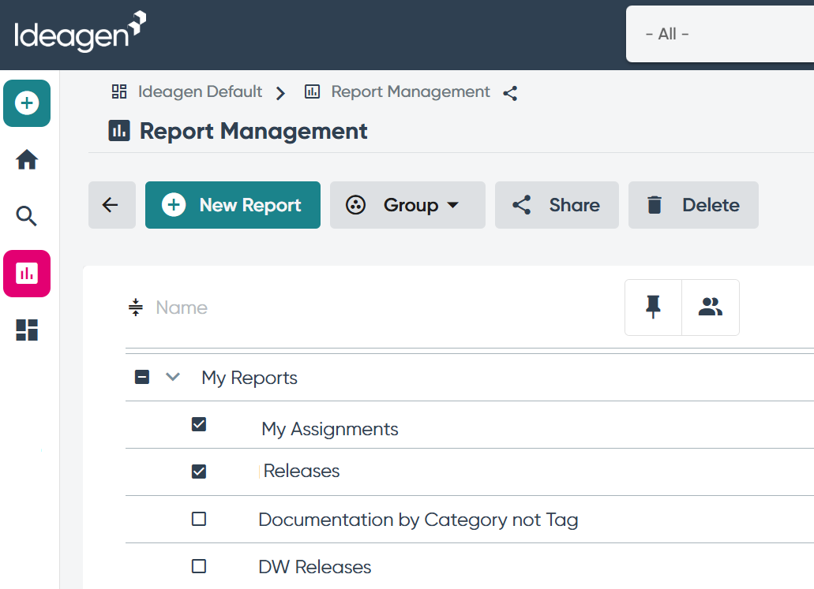Create a New Report
This screenshot has width=814, height=589.
233,205
